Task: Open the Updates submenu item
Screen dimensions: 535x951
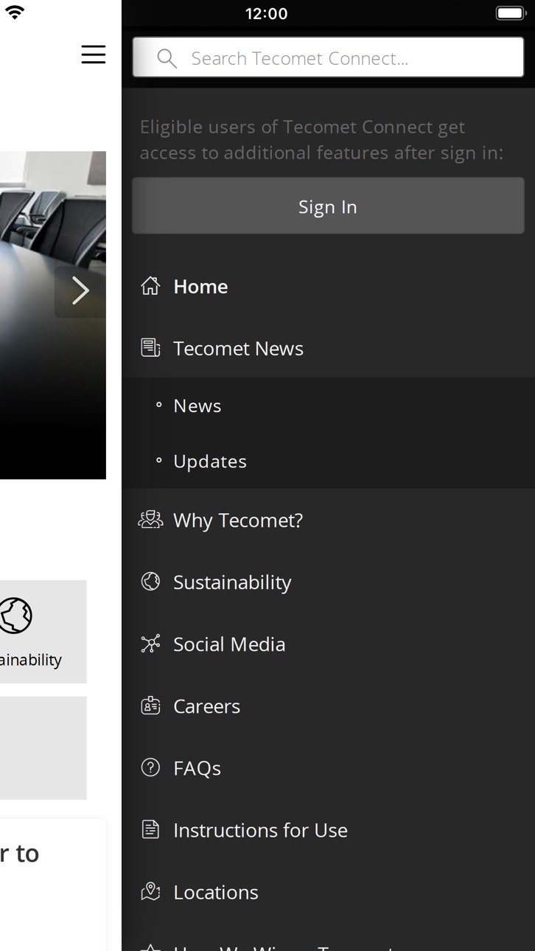Action: coord(328,461)
